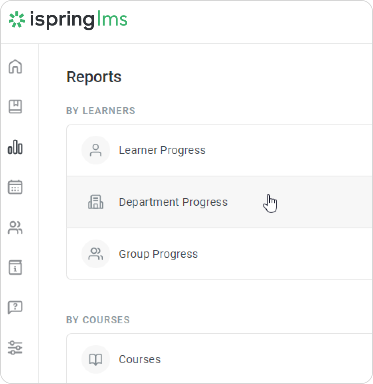Image resolution: width=373 pixels, height=384 pixels.
Task: Go to Home via sidebar house icon
Action: [15, 66]
